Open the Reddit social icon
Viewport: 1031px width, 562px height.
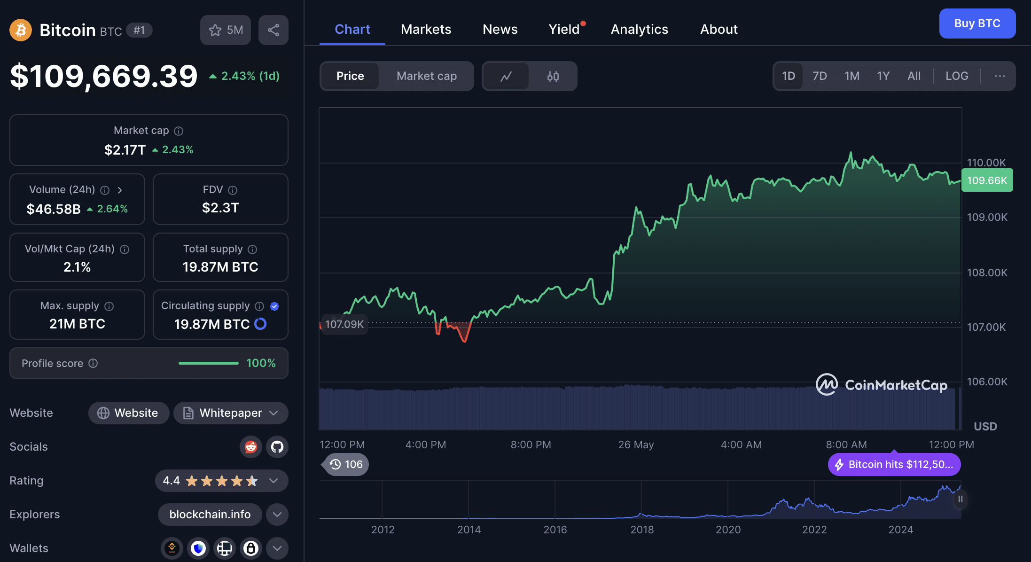pyautogui.click(x=251, y=446)
